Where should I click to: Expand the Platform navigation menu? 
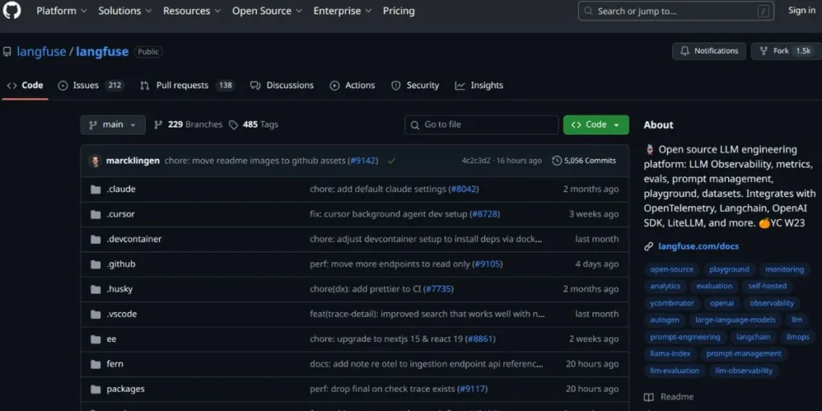pyautogui.click(x=61, y=11)
